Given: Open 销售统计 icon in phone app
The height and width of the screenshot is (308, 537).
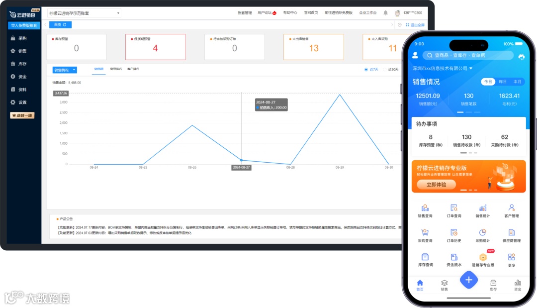Looking at the screenshot, I should click(x=482, y=208).
